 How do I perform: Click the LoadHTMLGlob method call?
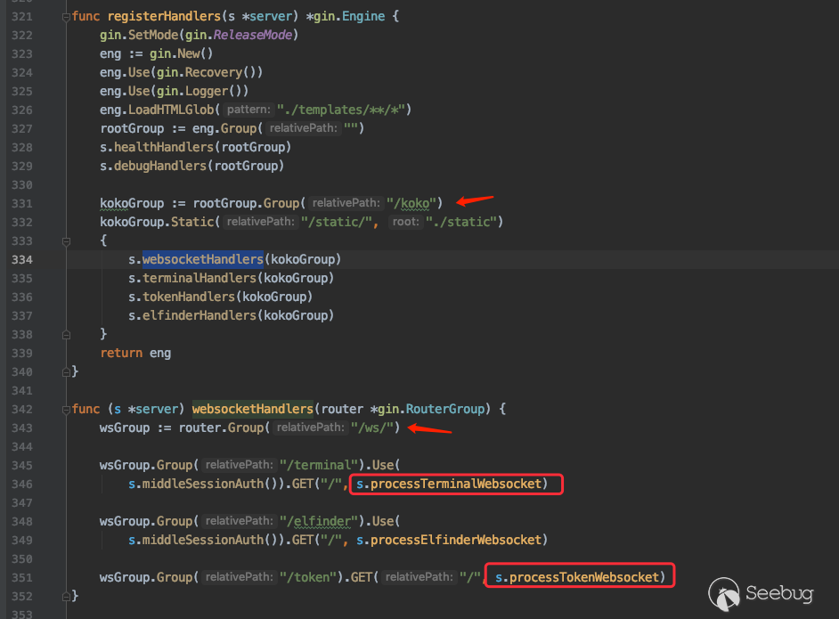(171, 110)
